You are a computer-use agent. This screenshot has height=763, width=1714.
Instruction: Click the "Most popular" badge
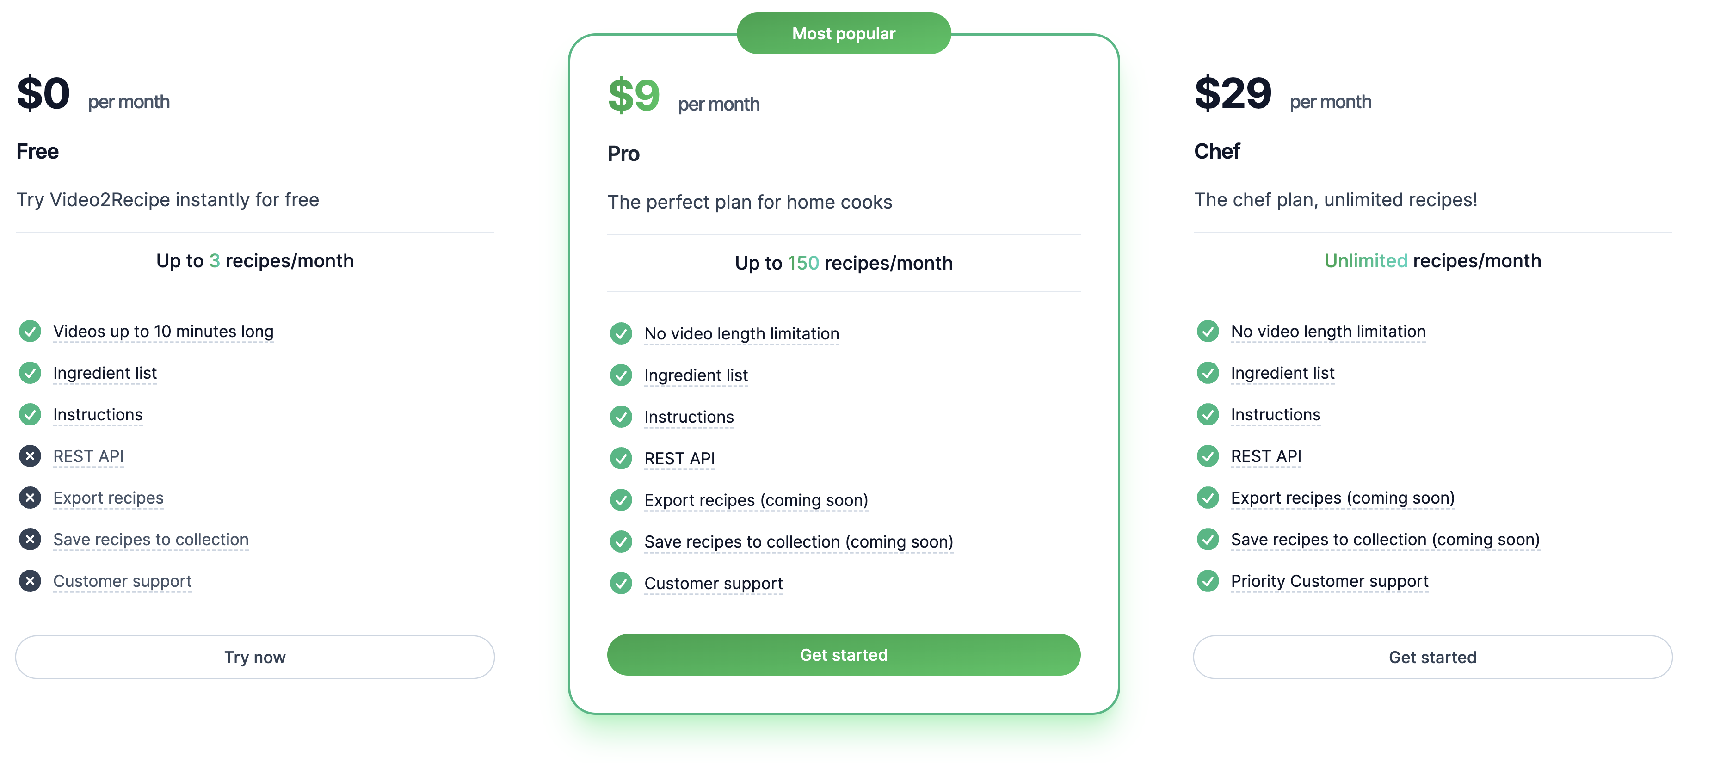843,33
